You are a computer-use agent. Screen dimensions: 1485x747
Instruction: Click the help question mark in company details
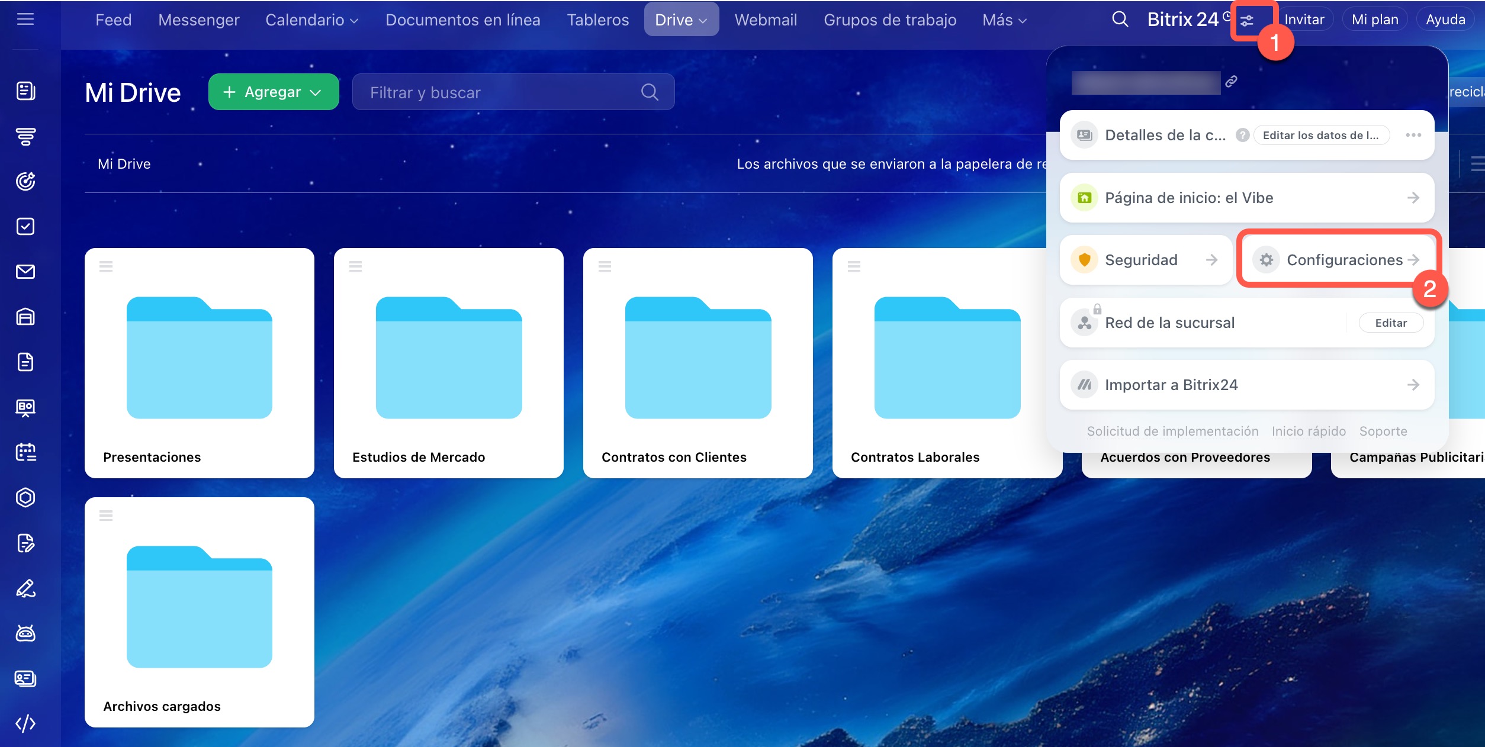(1242, 135)
